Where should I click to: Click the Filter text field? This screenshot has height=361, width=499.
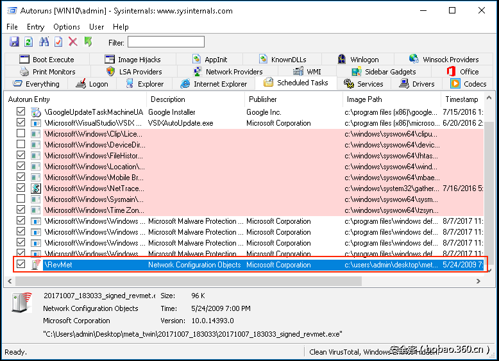coord(166,42)
